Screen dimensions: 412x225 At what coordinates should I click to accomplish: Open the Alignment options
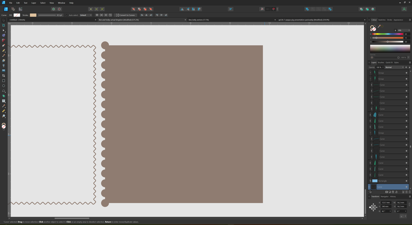pos(230,9)
